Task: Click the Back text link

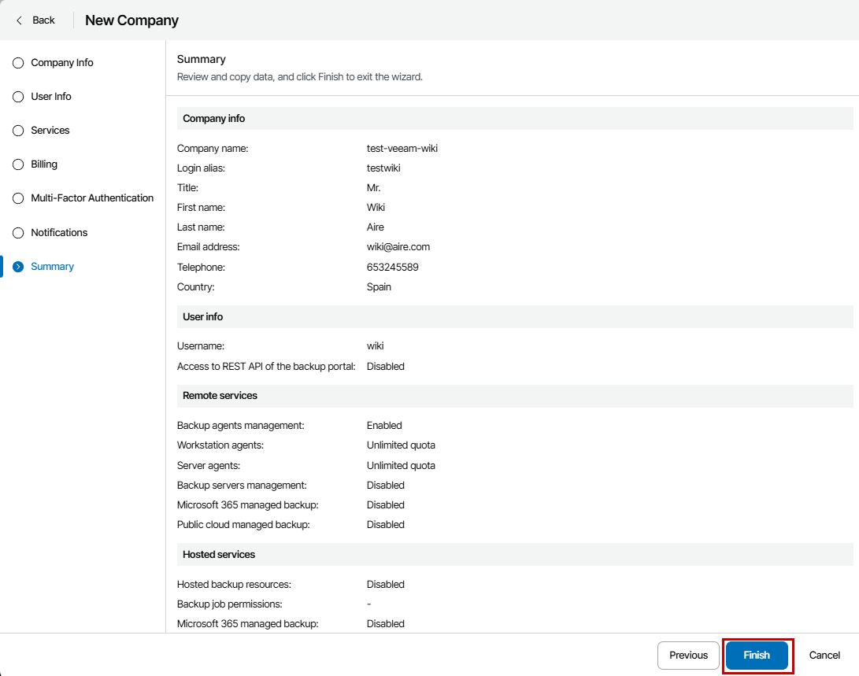Action: point(43,20)
